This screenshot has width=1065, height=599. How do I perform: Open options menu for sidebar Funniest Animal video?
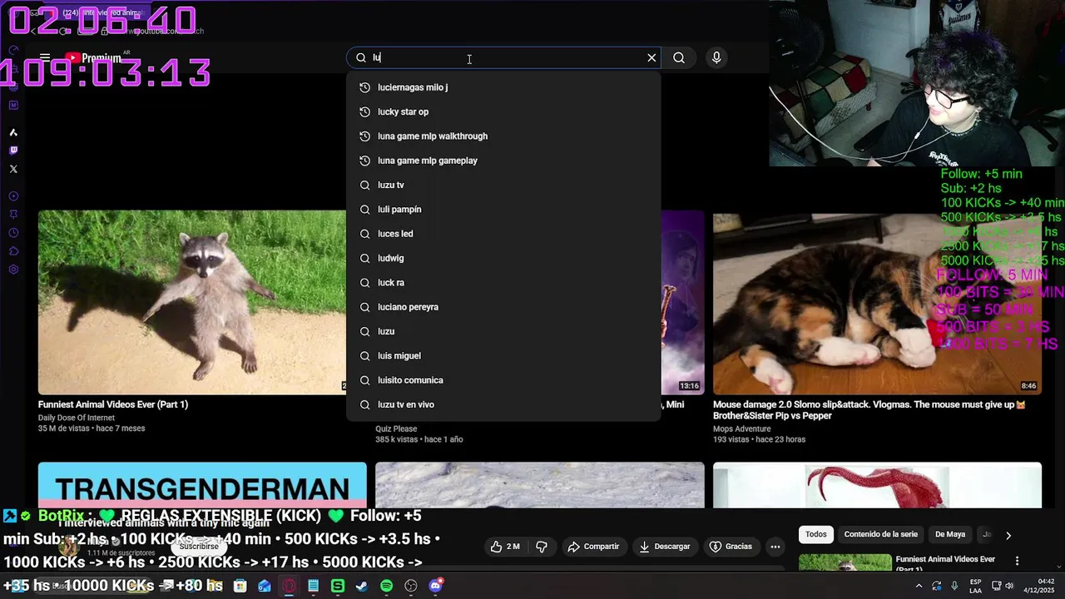point(1017,562)
